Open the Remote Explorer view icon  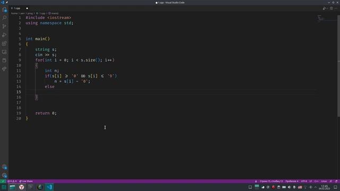pos(4,52)
